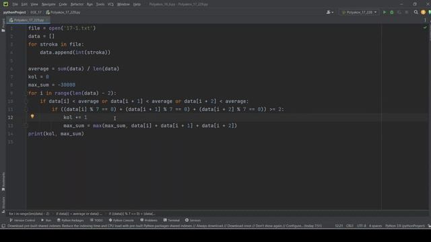431x242 pixels.
Task: Open the TODO tool window
Action: click(x=96, y=220)
